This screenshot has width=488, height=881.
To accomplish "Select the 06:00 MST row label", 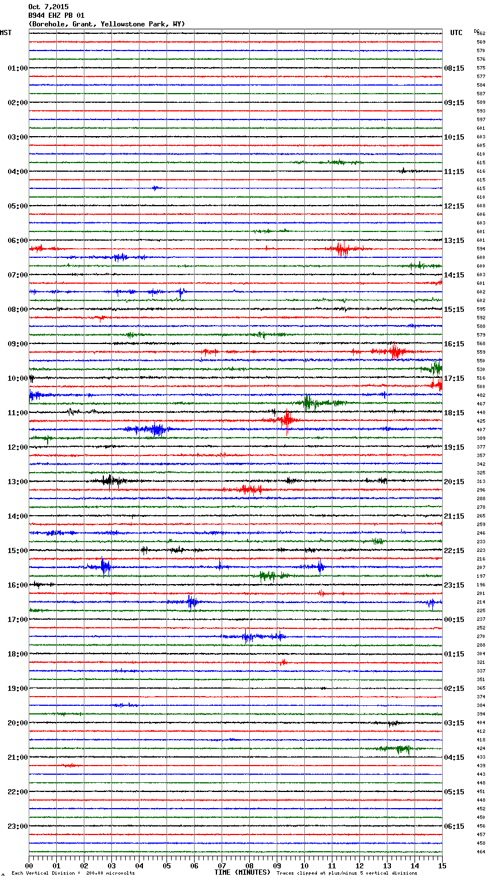I will pyautogui.click(x=18, y=241).
